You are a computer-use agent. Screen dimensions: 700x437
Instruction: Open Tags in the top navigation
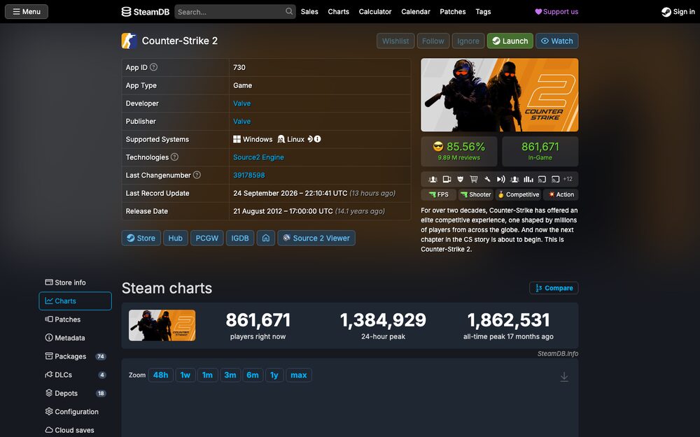point(483,12)
